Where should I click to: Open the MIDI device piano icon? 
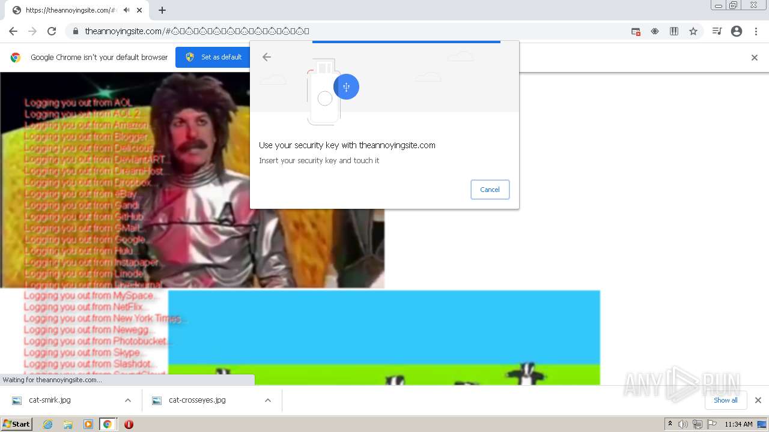pos(674,31)
